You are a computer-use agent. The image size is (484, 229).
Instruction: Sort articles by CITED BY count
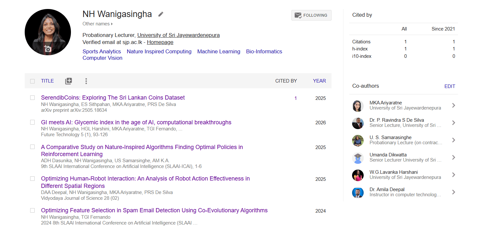[286, 81]
